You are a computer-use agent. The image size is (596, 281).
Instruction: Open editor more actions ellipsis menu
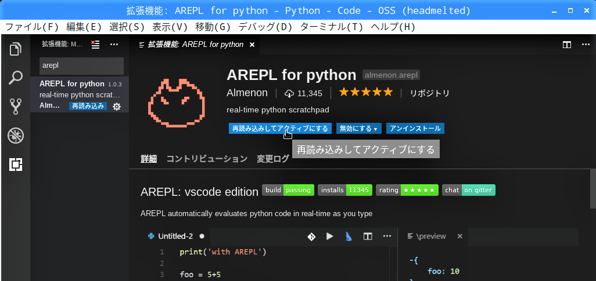click(x=584, y=45)
